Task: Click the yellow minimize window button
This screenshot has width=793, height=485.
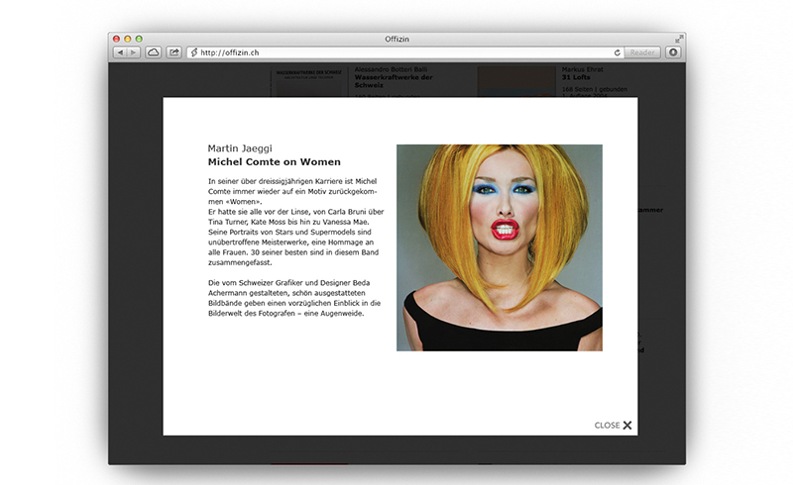Action: [128, 39]
